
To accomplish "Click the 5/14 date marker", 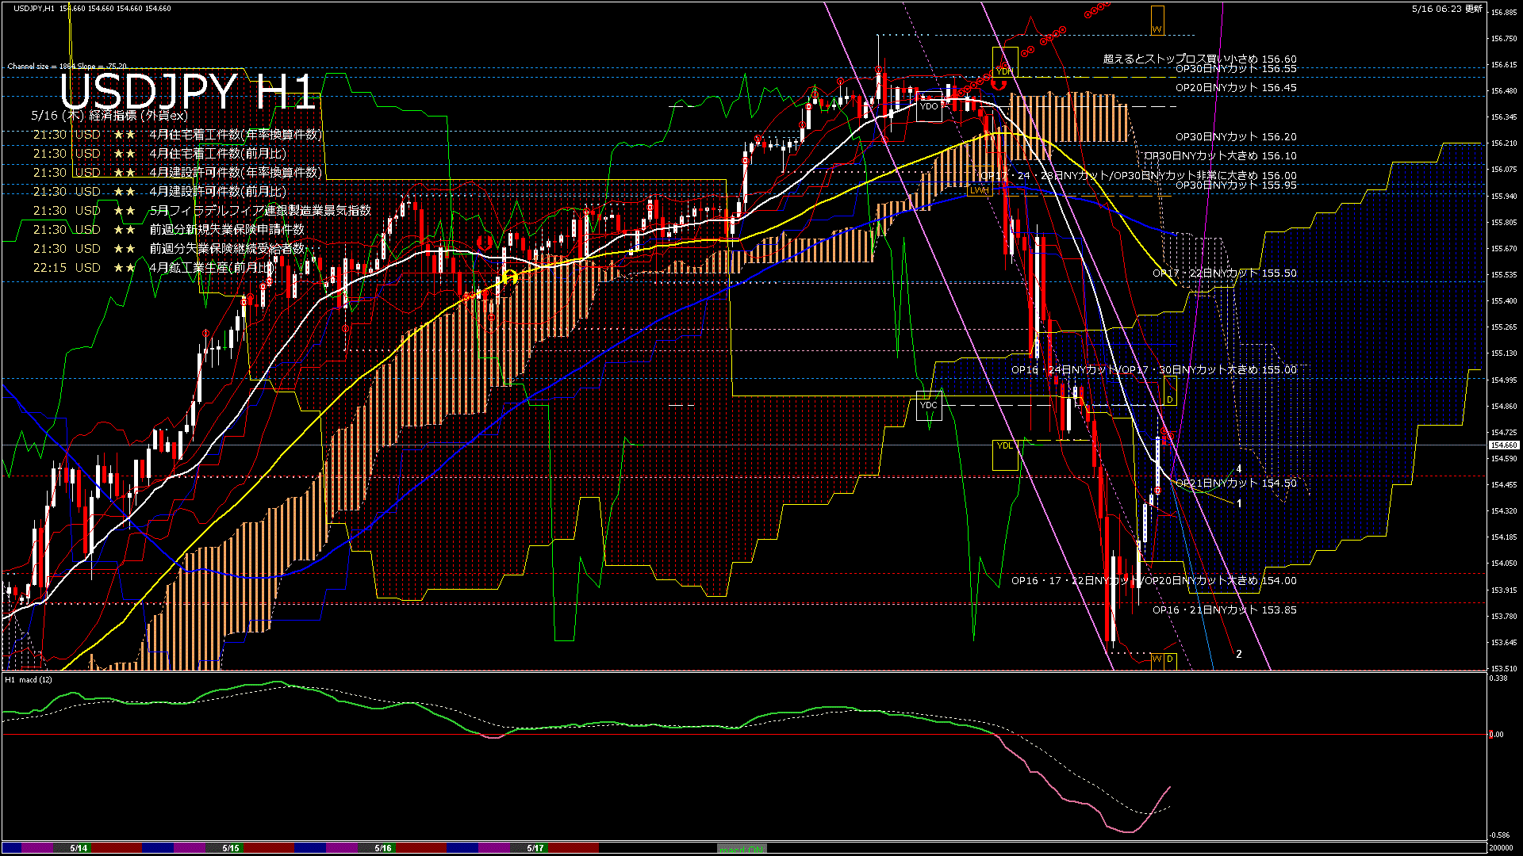I will 79,848.
